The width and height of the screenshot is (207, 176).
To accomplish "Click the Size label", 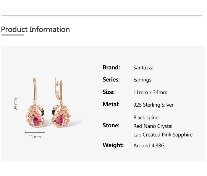I will (109, 92).
